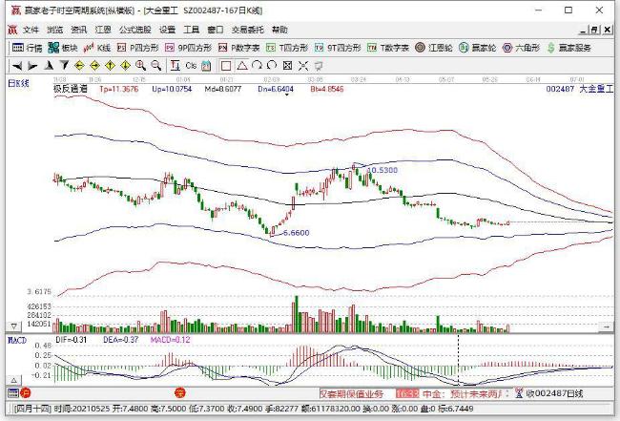
Task: Click the red app logo in the menu bar
Action: tap(12, 30)
